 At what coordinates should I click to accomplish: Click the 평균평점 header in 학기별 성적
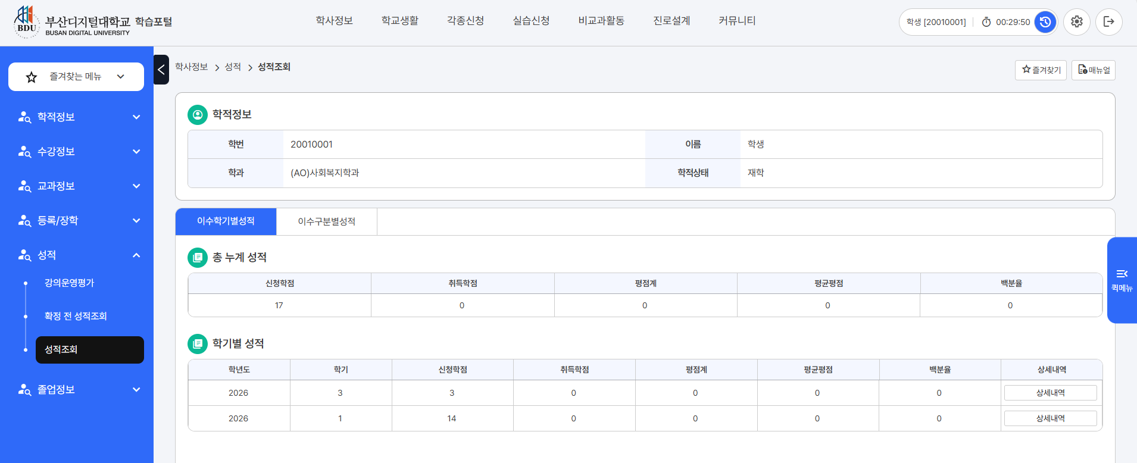coord(819,370)
